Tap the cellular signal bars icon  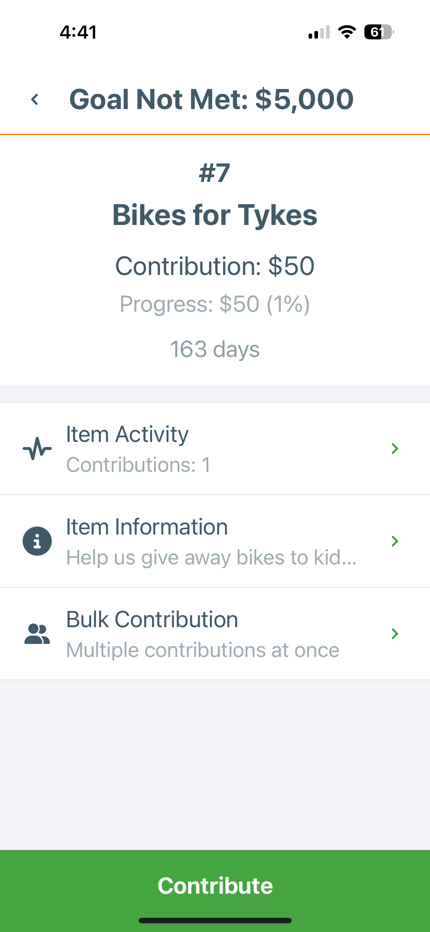click(319, 32)
